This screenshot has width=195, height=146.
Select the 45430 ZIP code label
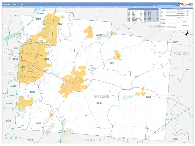pos(22,67)
